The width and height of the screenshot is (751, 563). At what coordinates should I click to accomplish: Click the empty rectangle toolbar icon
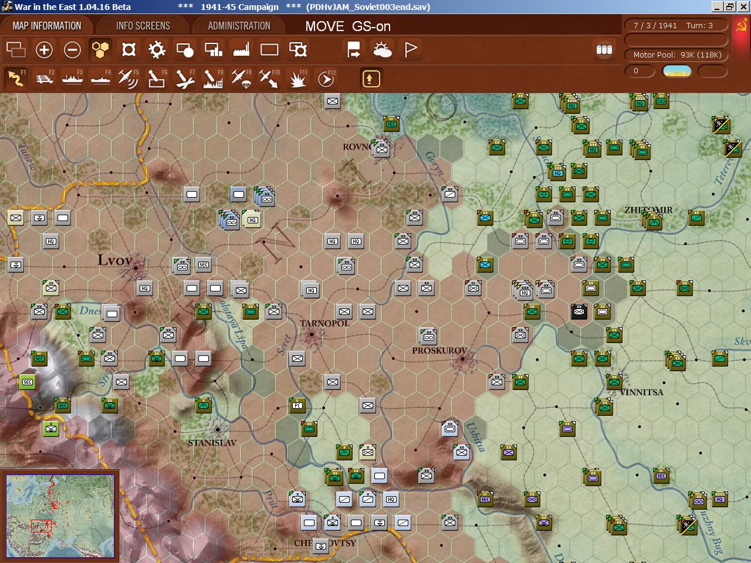[x=269, y=50]
